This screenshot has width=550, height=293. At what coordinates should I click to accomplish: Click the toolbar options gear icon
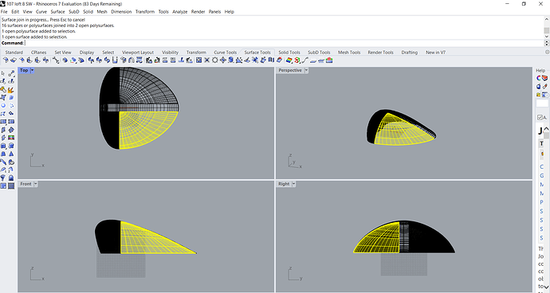(547, 53)
